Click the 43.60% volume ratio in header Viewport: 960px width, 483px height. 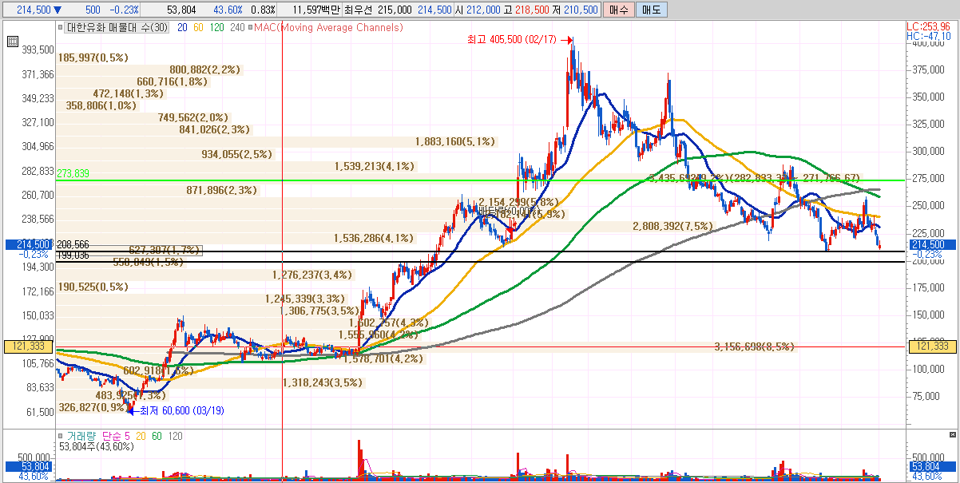(x=228, y=10)
